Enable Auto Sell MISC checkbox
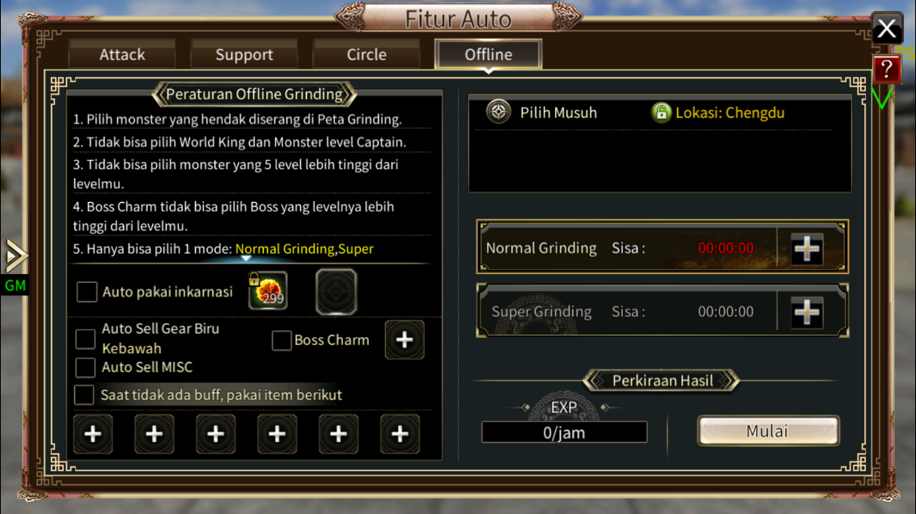The image size is (916, 514). (85, 368)
